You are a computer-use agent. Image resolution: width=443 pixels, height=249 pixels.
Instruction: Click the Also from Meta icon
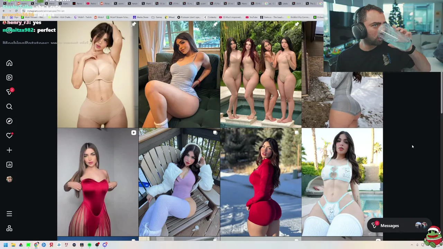click(x=9, y=228)
